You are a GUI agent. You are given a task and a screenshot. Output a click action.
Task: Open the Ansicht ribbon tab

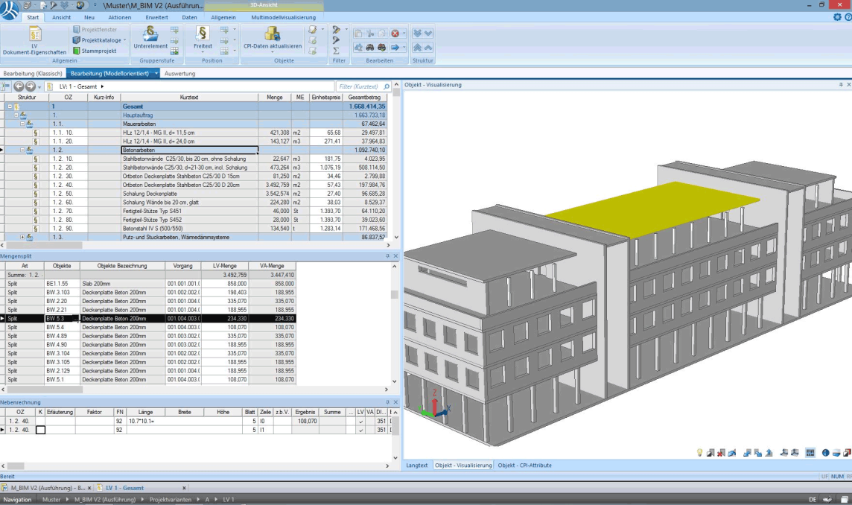click(61, 17)
